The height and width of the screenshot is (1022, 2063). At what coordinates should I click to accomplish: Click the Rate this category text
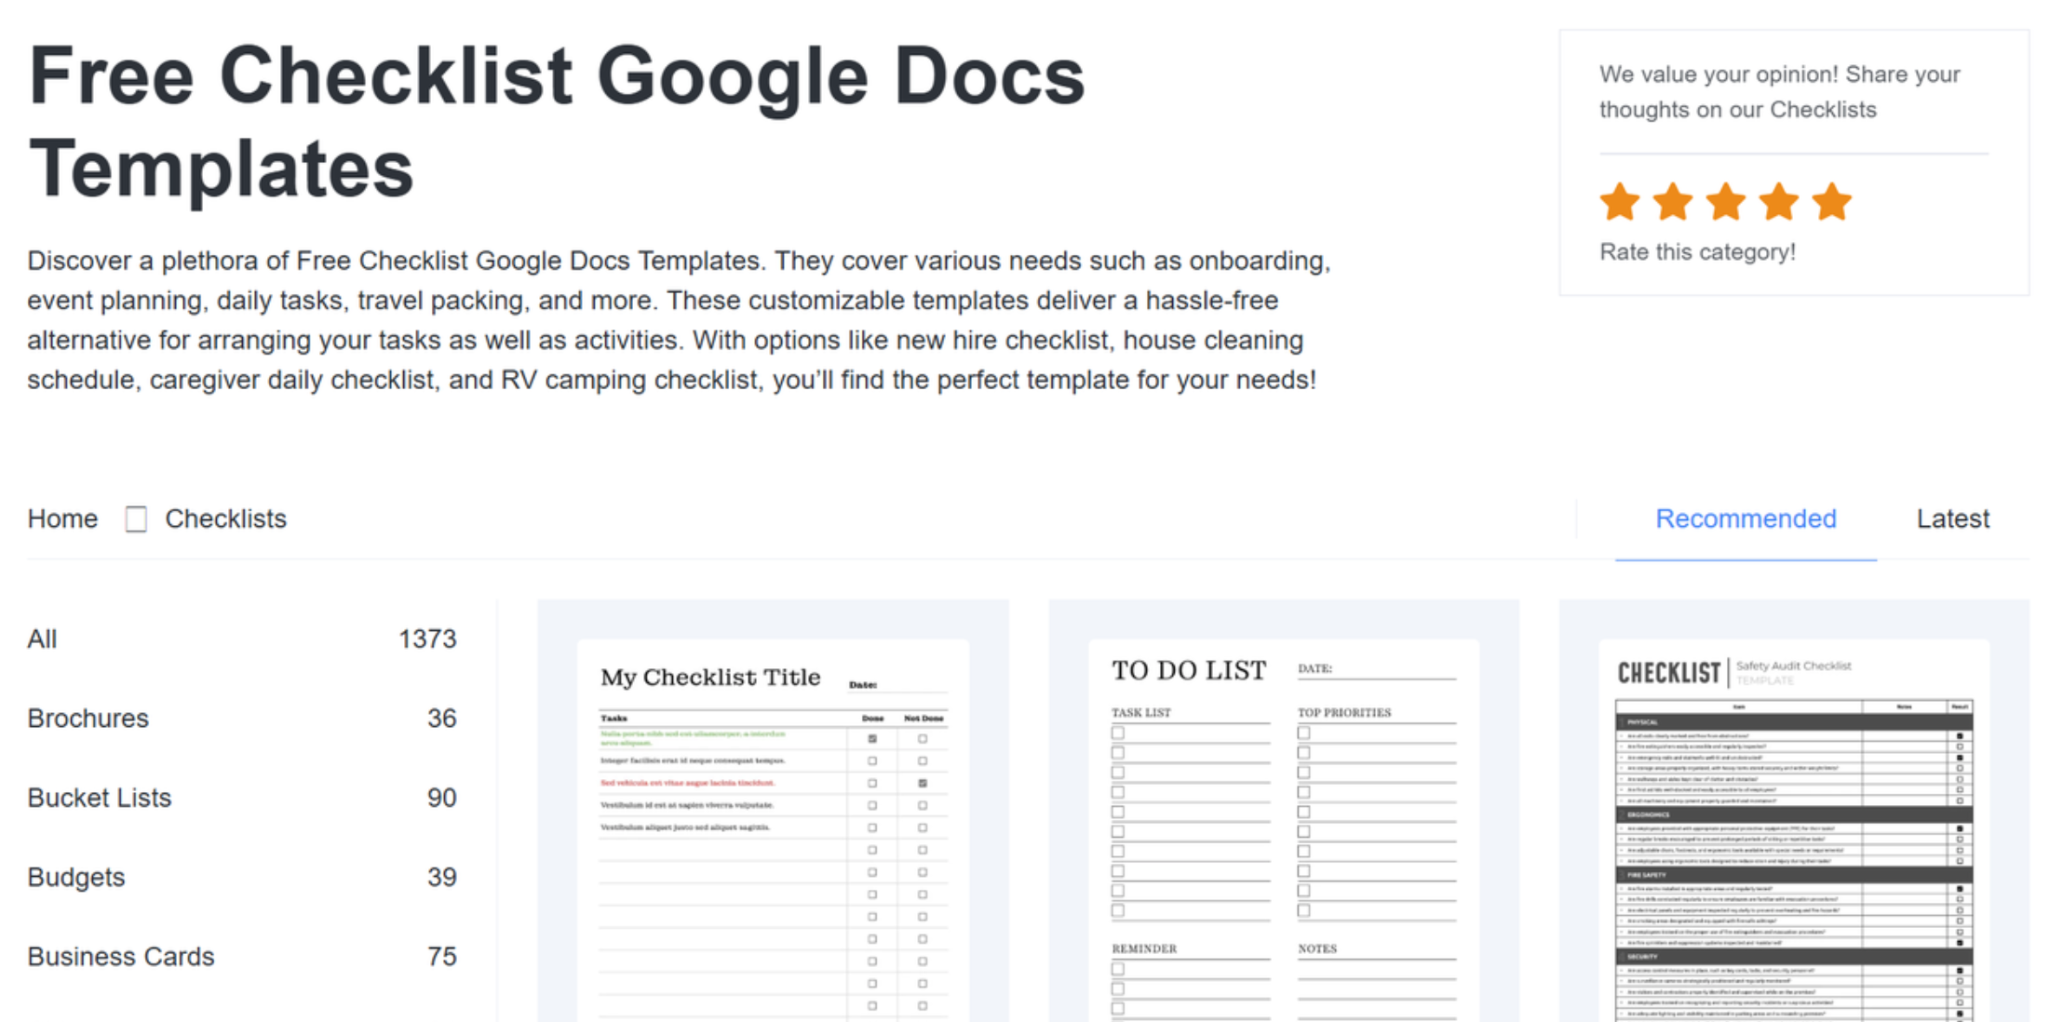1697,252
